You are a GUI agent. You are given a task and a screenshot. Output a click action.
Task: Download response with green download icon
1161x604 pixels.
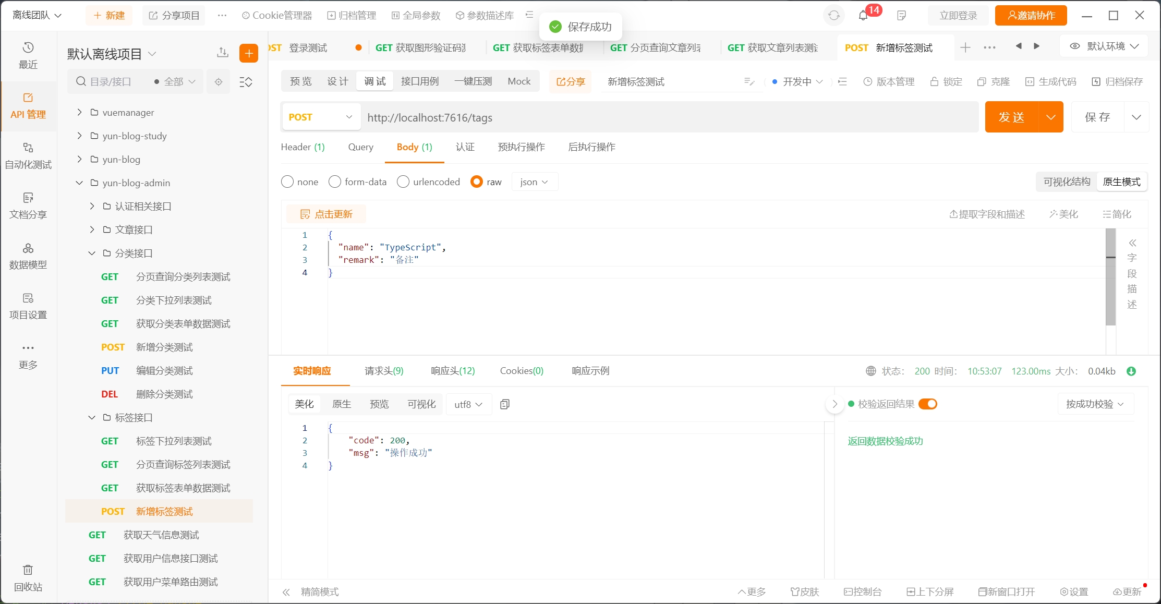(x=1131, y=371)
